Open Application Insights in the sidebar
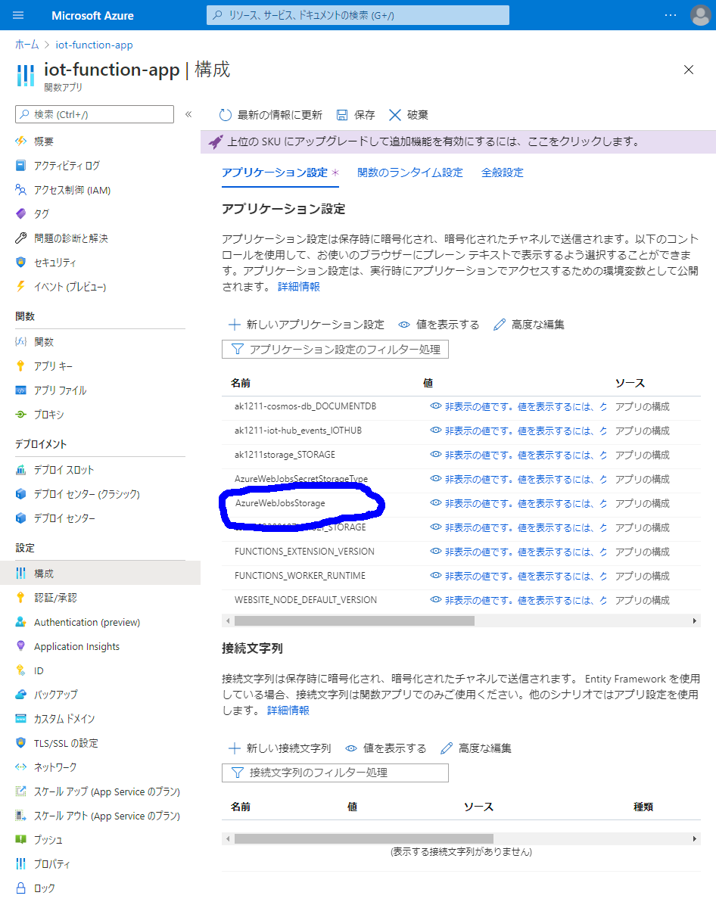 pyautogui.click(x=76, y=646)
